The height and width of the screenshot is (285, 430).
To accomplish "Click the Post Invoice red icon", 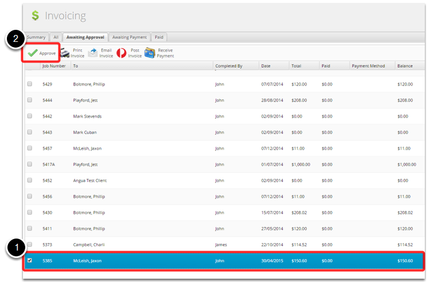I will (122, 53).
